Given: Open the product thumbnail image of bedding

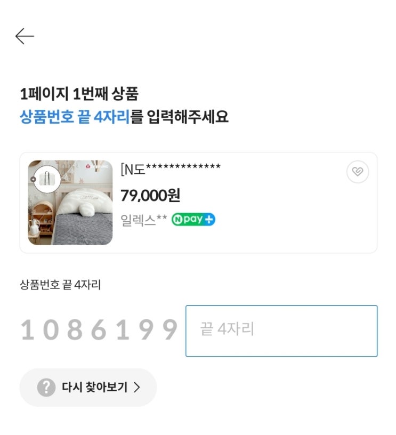Looking at the screenshot, I should coord(70,203).
